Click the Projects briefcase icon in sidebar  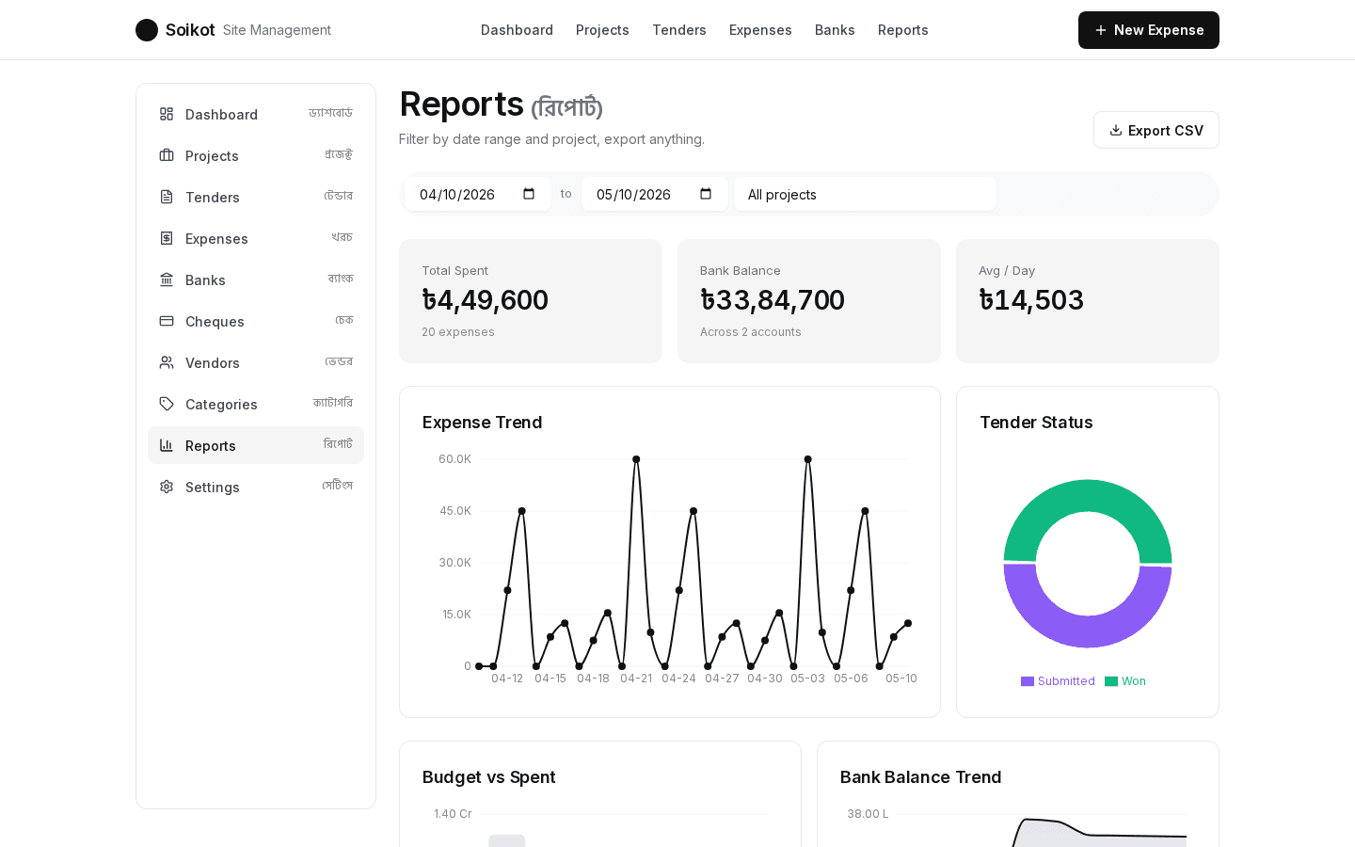click(x=167, y=155)
